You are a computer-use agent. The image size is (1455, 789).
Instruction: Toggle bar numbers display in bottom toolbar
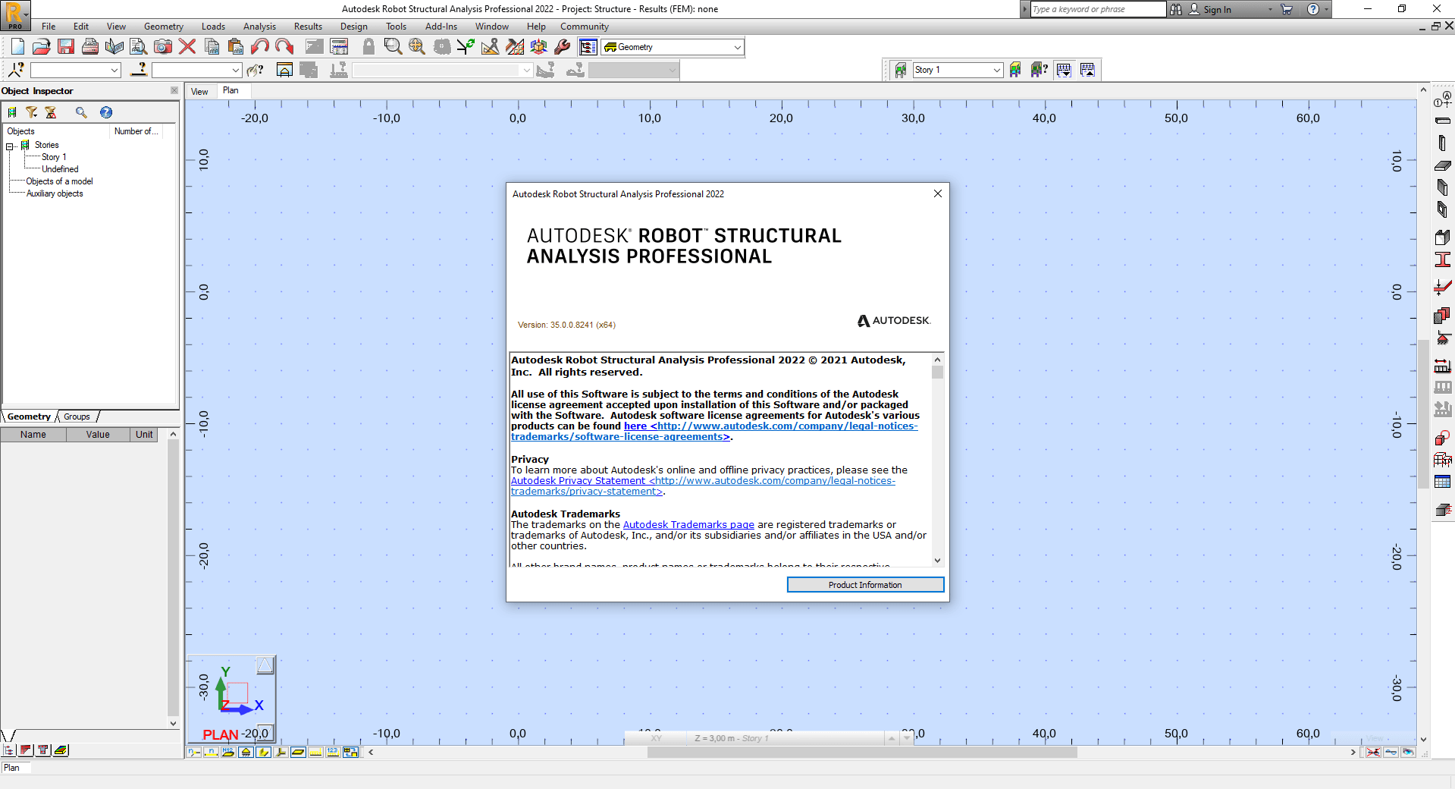point(211,752)
